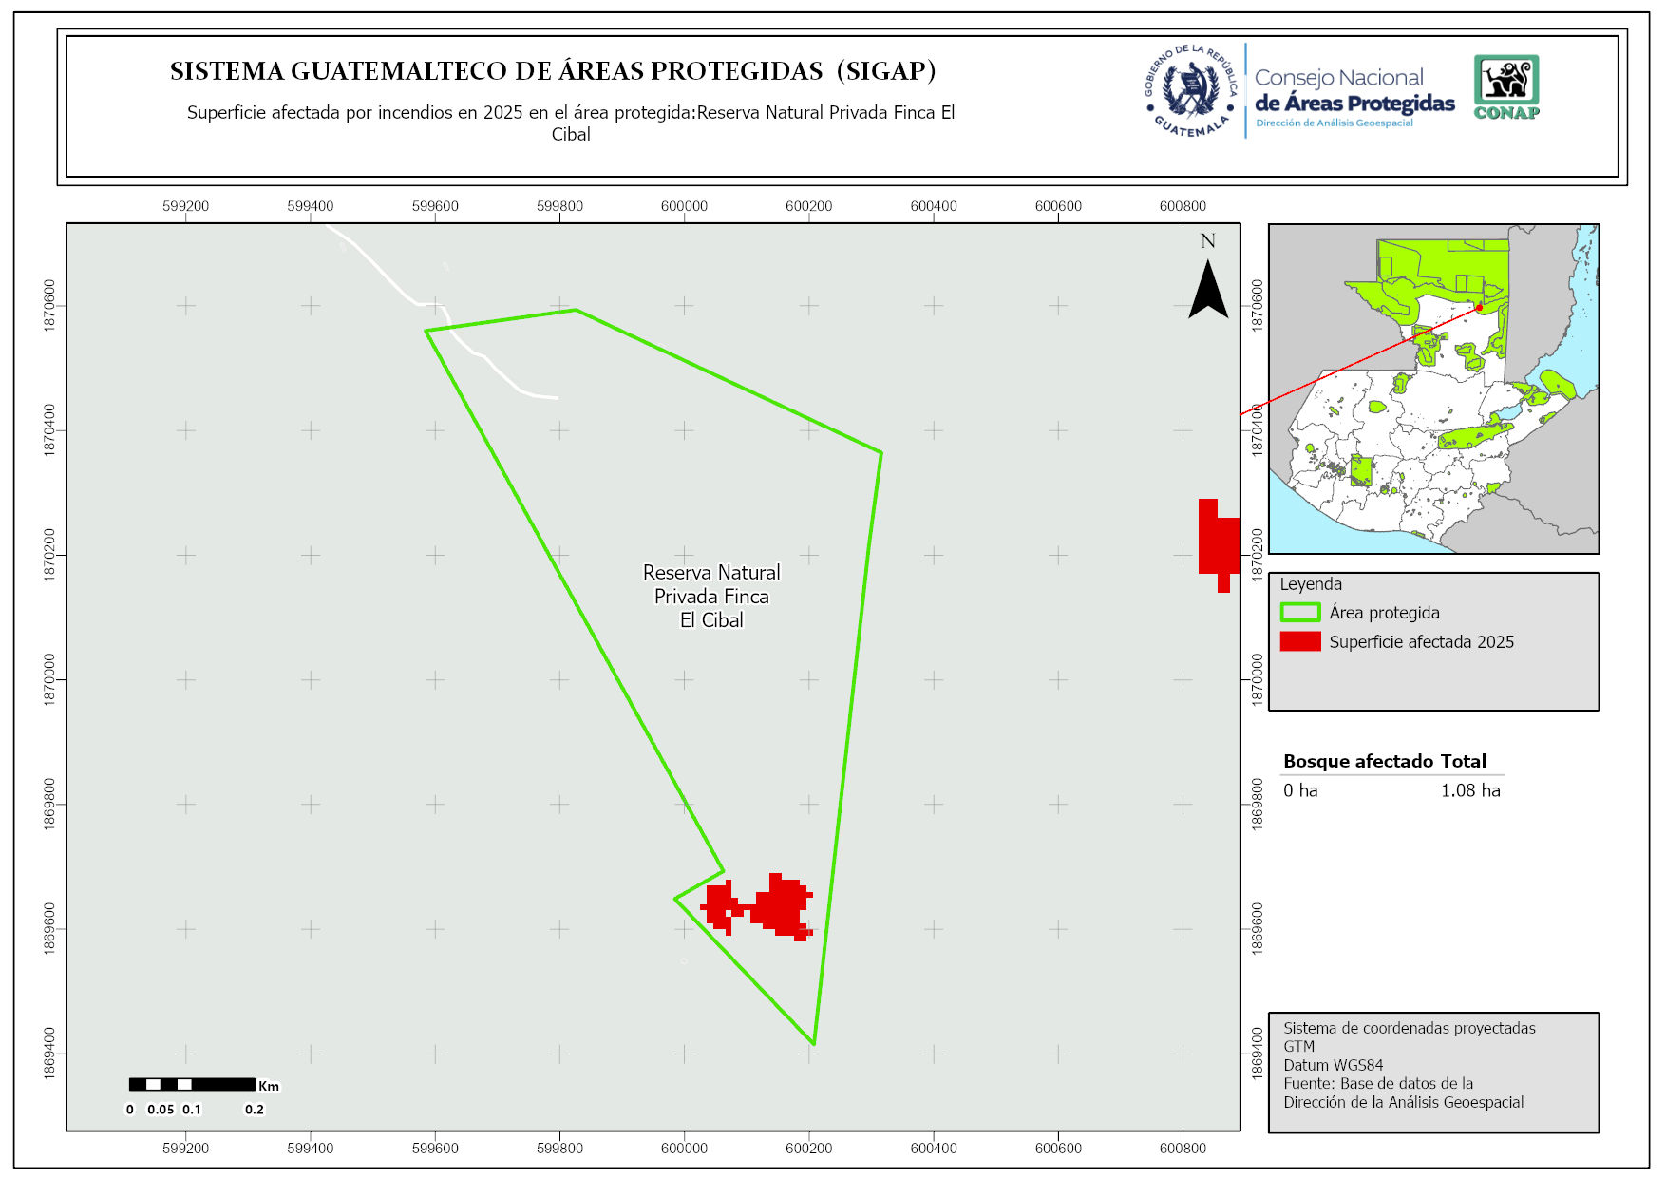Click the Bosque afectado column header
This screenshot has height=1178, width=1666.
[x=1357, y=761]
